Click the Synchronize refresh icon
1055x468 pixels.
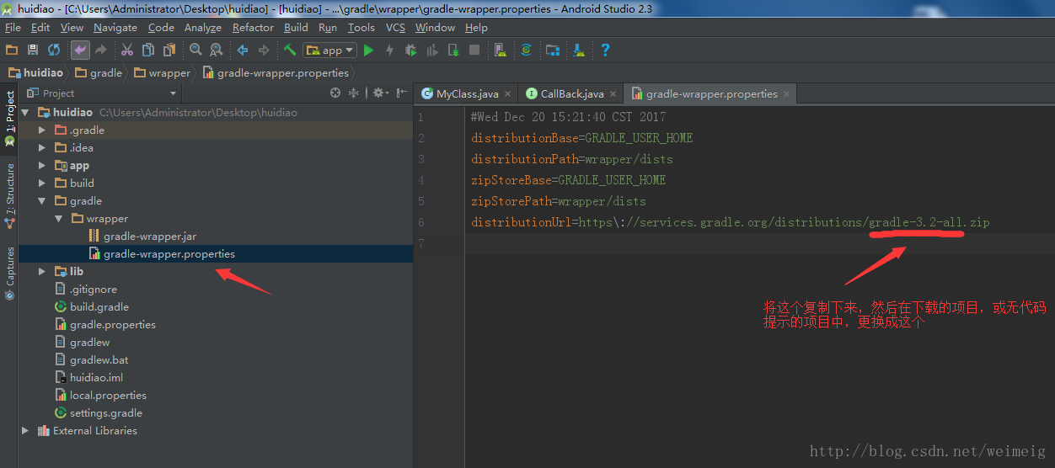[54, 51]
